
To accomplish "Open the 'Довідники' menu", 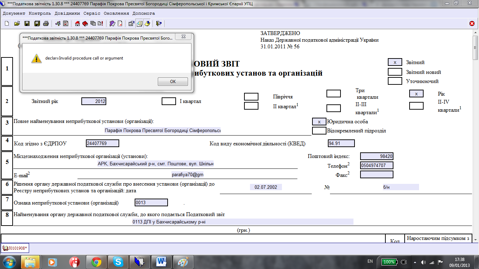I will [67, 13].
